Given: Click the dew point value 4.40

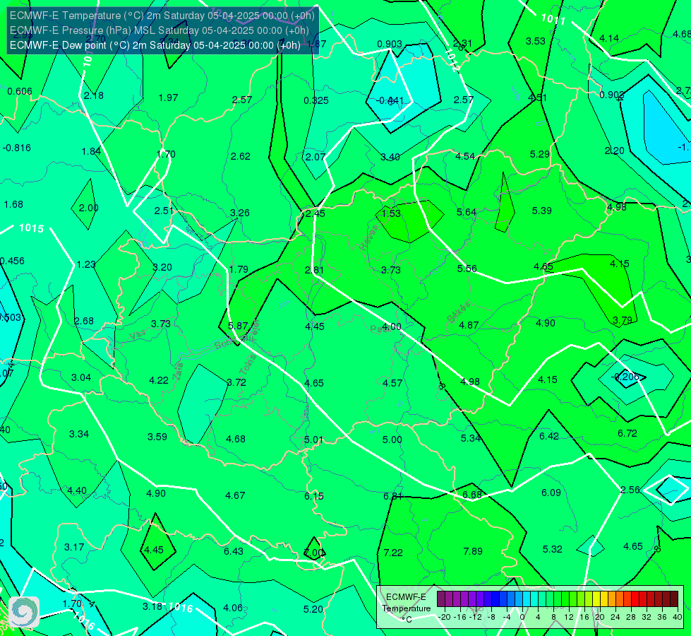Looking at the screenshot, I should point(77,491).
